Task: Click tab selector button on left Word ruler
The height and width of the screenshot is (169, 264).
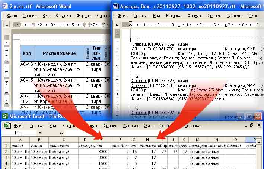Action: coord(6,25)
